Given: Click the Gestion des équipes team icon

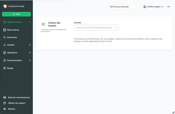Looking at the screenshot, I should 43,24.
